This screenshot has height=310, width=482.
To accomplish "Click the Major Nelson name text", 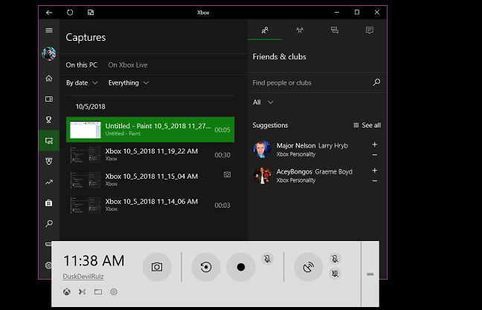I will [296, 145].
